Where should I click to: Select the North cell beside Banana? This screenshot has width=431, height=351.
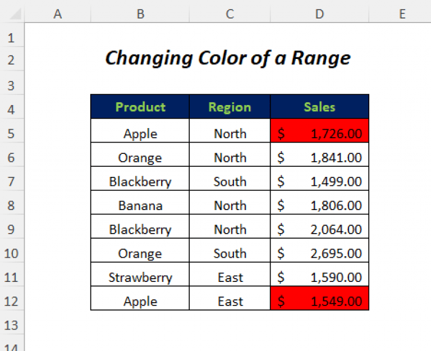pyautogui.click(x=230, y=203)
